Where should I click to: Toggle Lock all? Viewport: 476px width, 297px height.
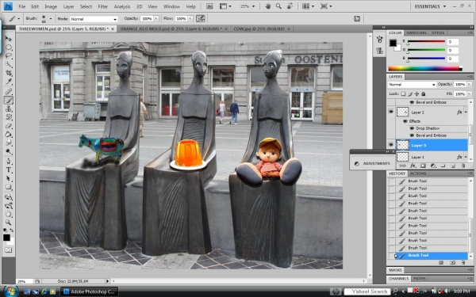(x=424, y=94)
